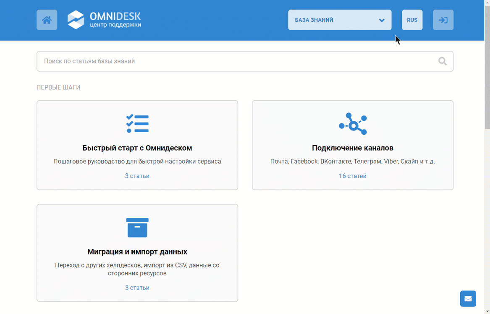The height and width of the screenshot is (314, 490).
Task: Switch language using the RUS button
Action: pyautogui.click(x=412, y=20)
